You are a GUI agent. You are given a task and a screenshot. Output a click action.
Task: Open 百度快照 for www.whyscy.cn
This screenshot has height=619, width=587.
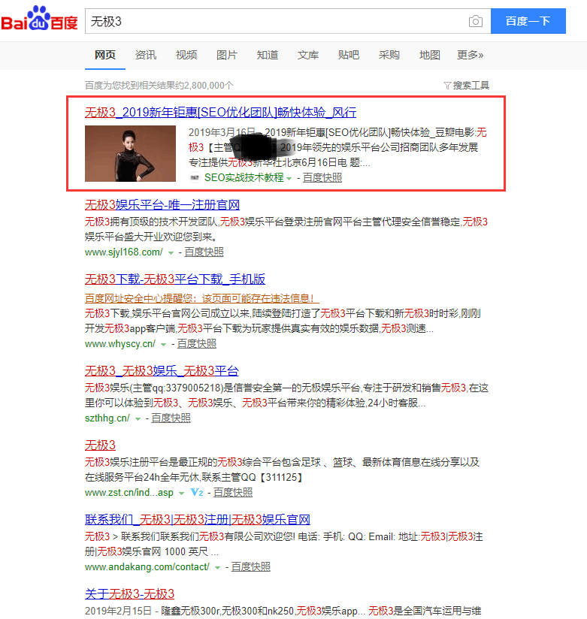pyautogui.click(x=197, y=343)
